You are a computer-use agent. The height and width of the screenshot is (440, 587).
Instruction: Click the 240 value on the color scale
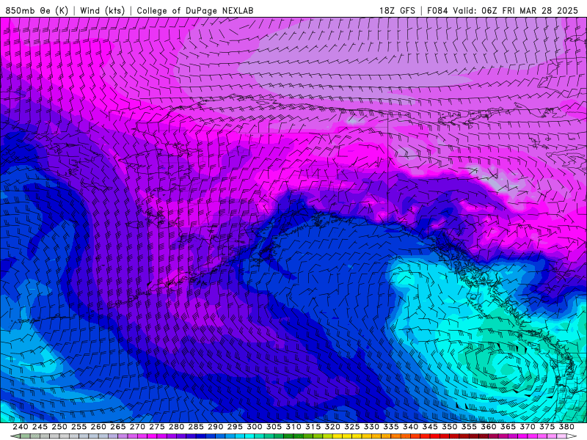click(21, 427)
